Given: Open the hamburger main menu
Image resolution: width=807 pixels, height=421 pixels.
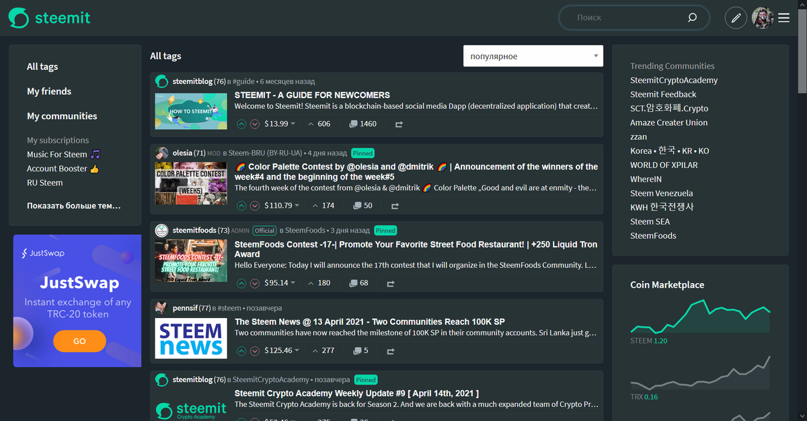Looking at the screenshot, I should (x=784, y=17).
